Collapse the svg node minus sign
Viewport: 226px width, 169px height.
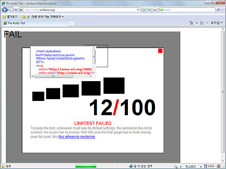point(34,66)
